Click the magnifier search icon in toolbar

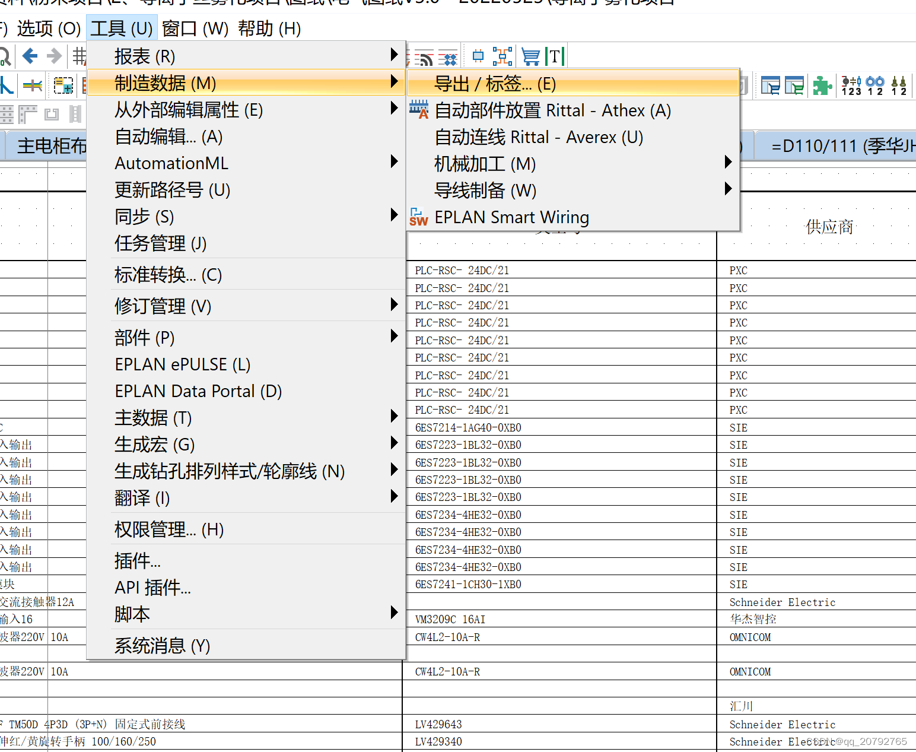point(5,56)
